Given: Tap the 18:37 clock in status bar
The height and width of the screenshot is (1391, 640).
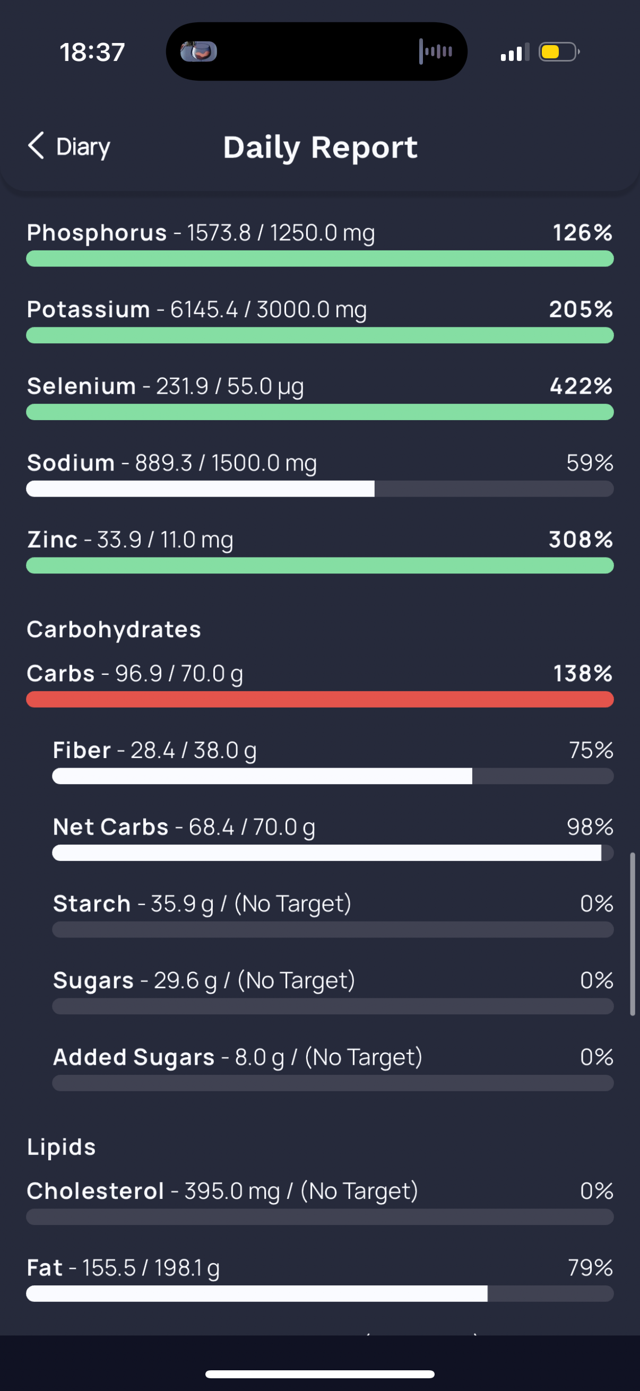Looking at the screenshot, I should (x=92, y=53).
